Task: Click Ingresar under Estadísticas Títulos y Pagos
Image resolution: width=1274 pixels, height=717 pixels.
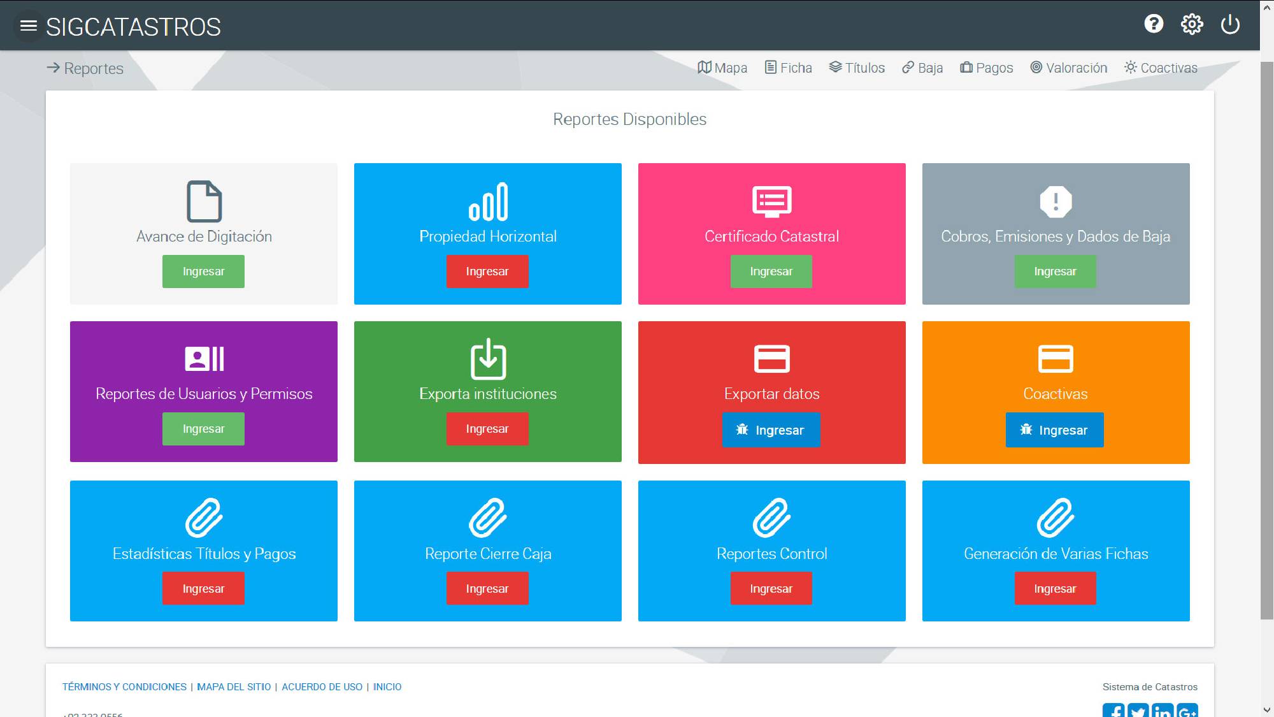Action: 203,588
